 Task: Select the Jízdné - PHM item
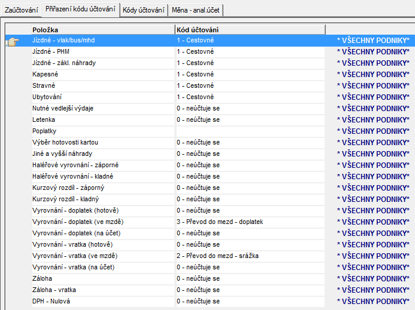[102, 52]
